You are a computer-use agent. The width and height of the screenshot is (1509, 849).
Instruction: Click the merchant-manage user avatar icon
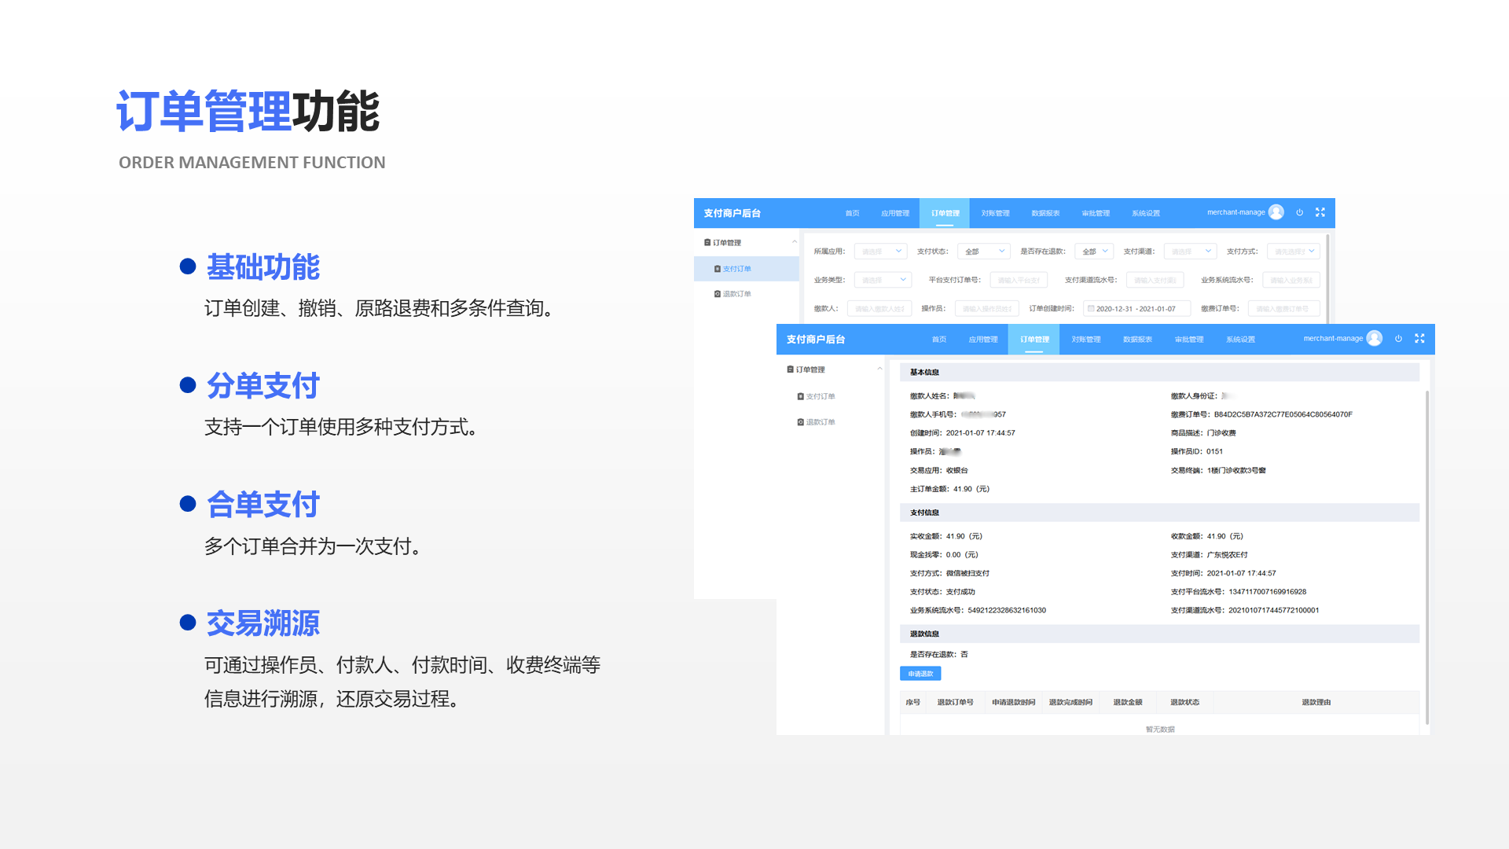(x=1275, y=211)
